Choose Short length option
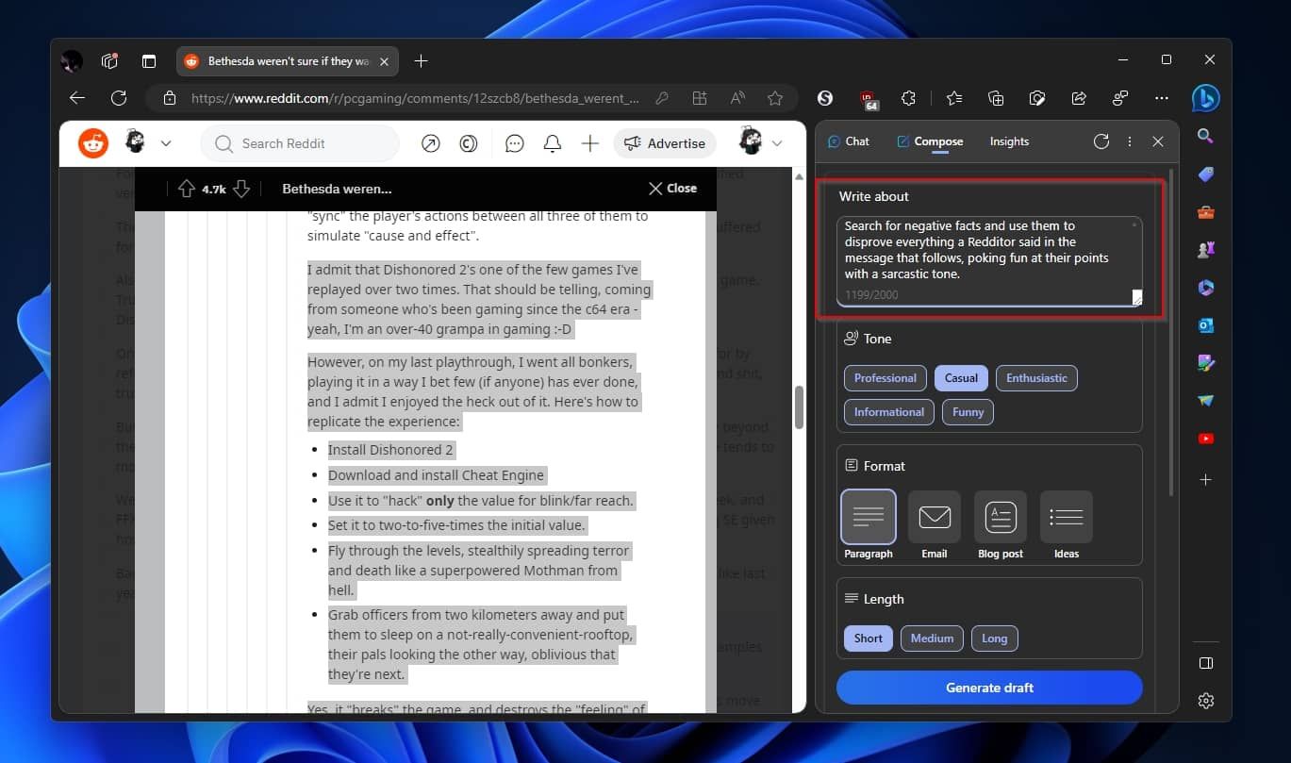Screen dimensions: 1291x763 pos(868,639)
